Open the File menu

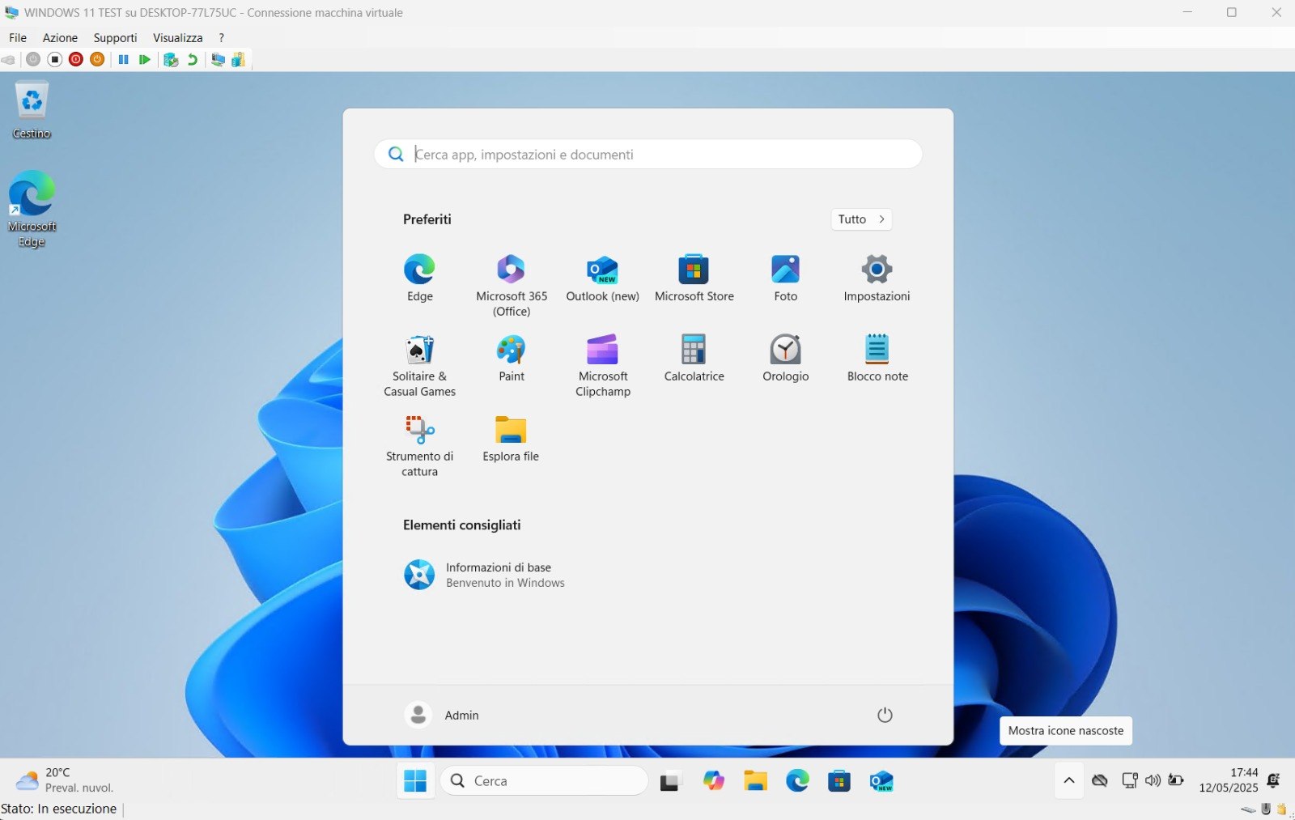(18, 37)
